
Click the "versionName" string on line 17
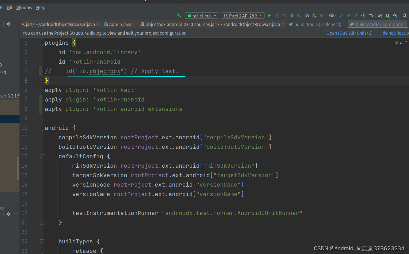[x=218, y=194]
